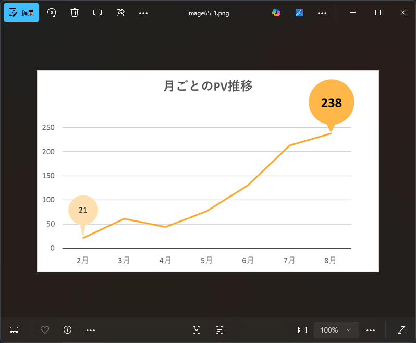Delete the image using the trash icon
Image resolution: width=416 pixels, height=343 pixels.
point(75,13)
